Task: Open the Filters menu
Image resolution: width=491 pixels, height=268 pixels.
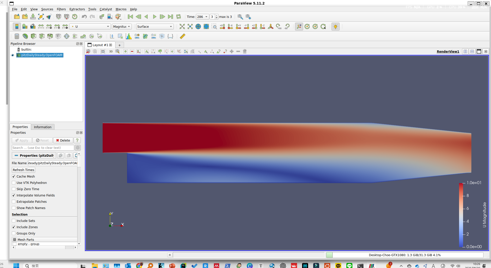Action: point(61,9)
